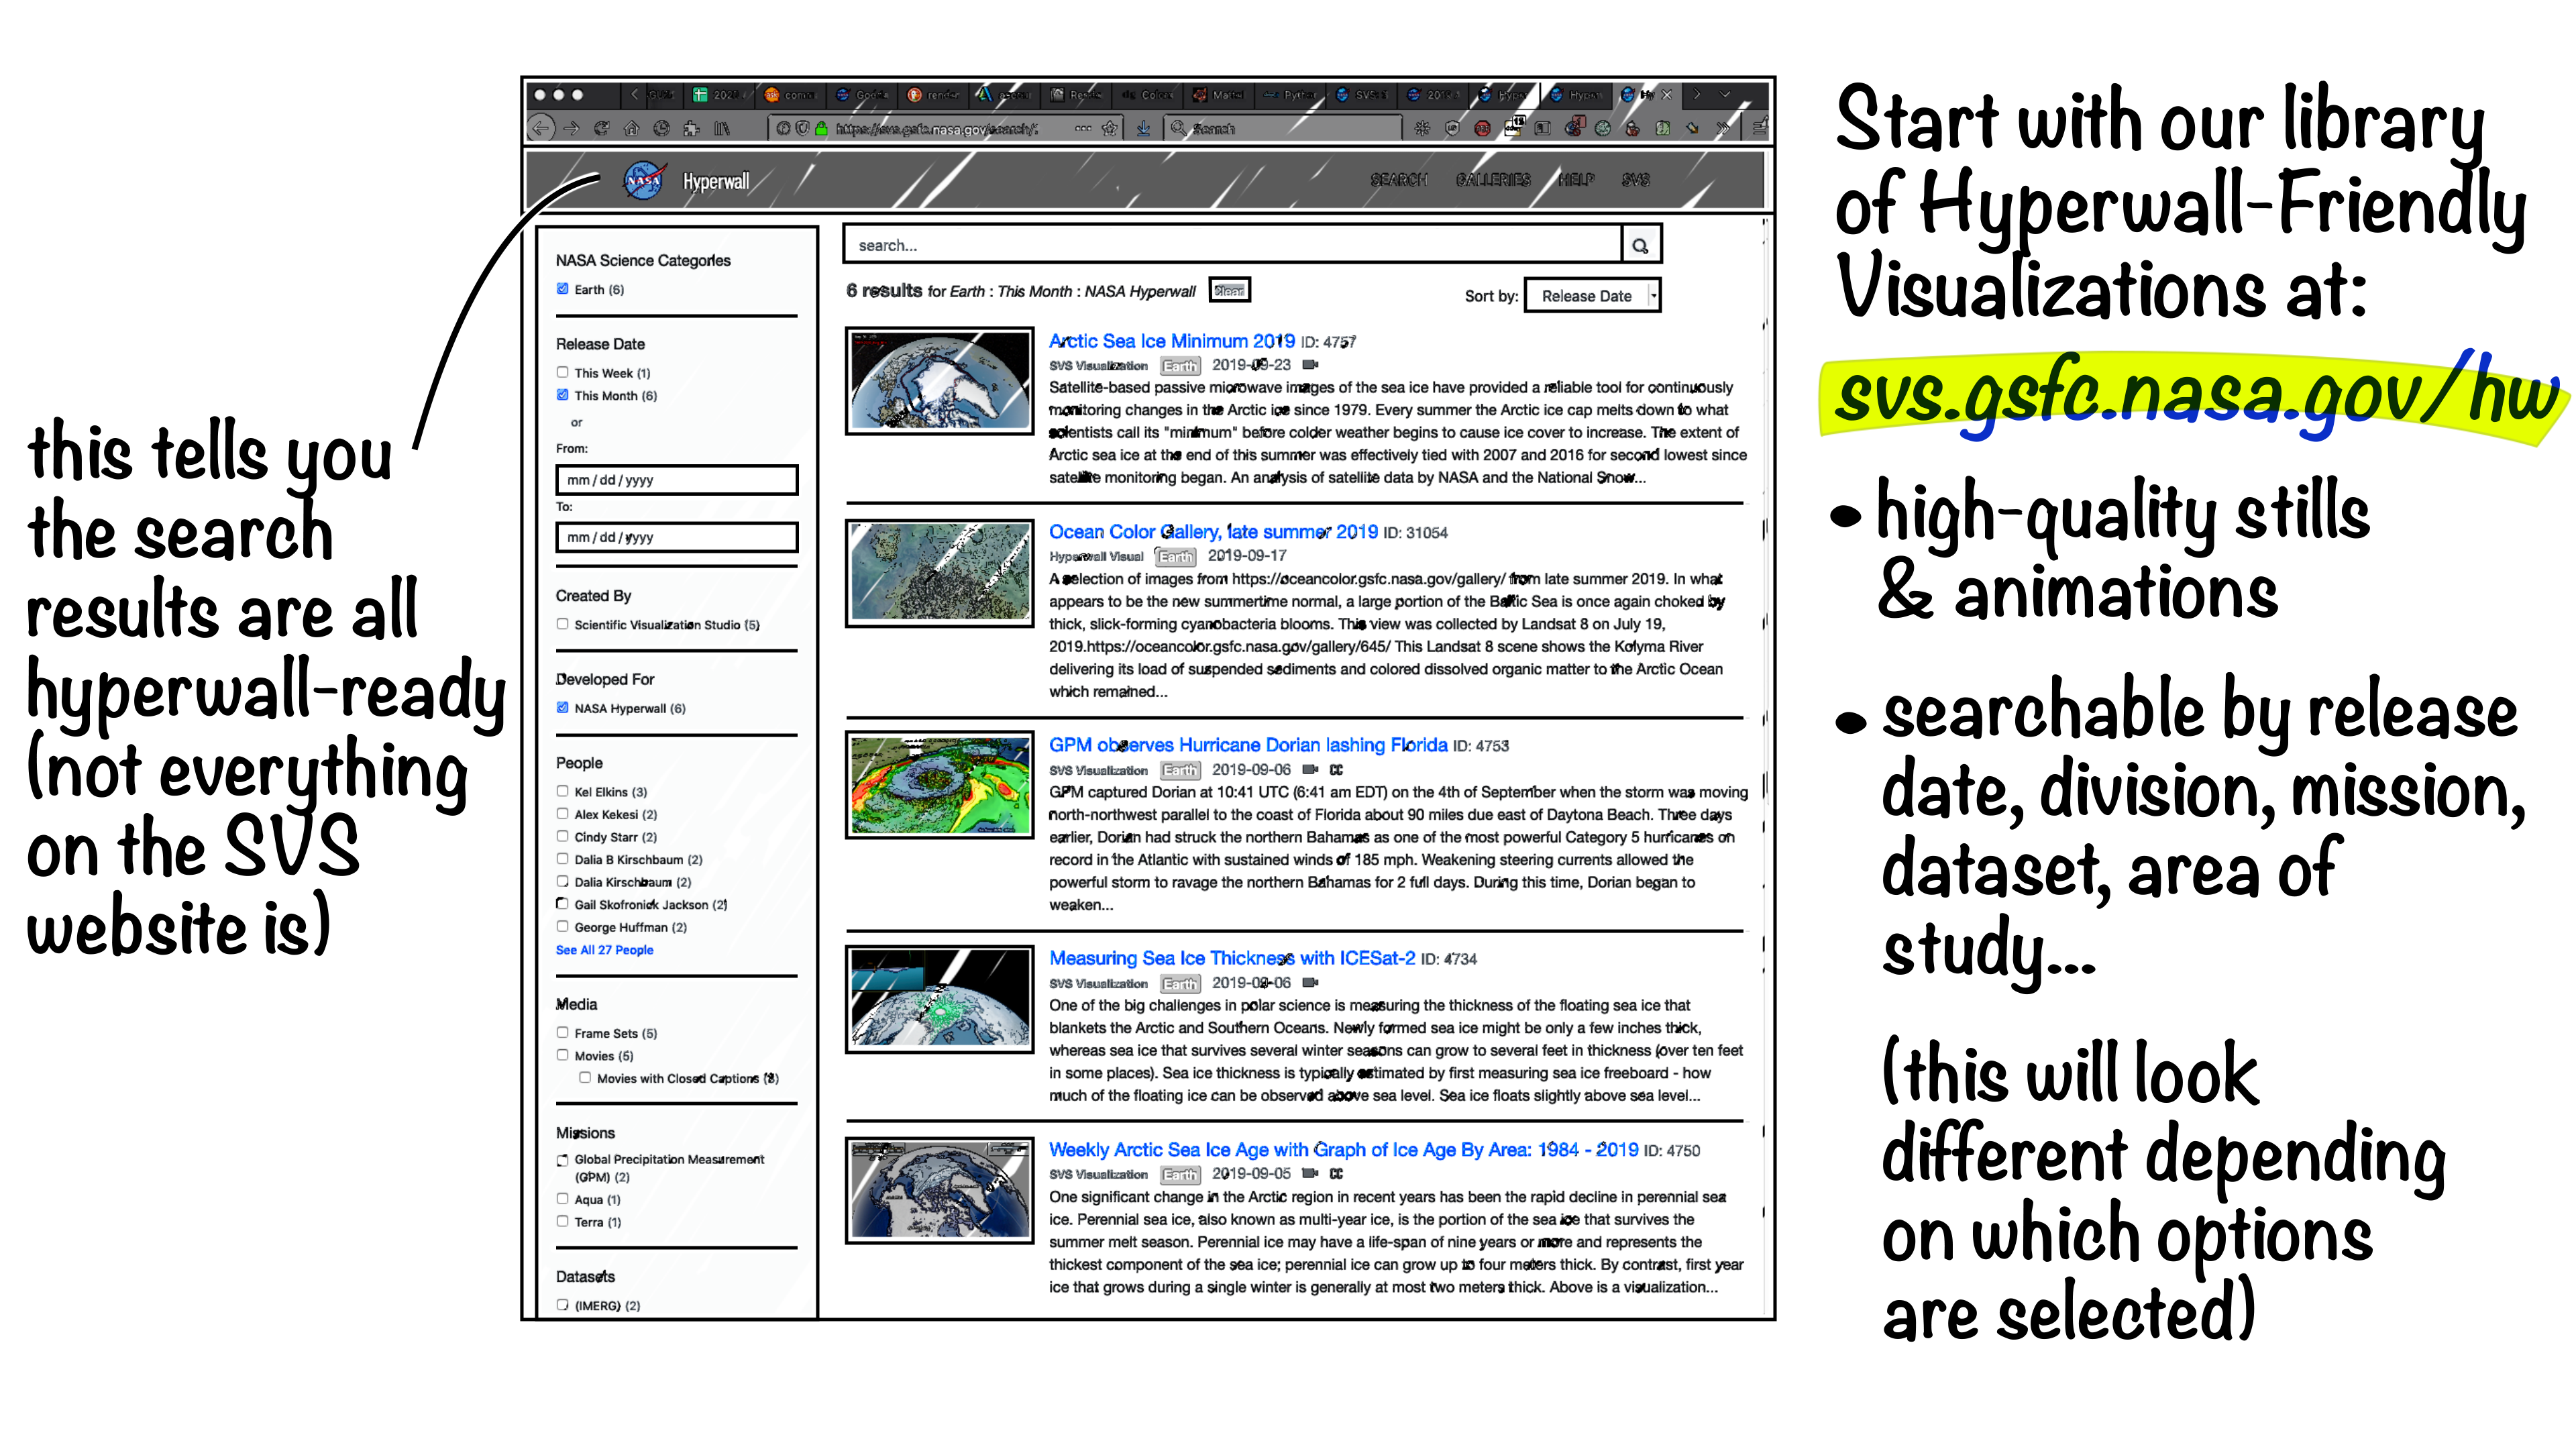The width and height of the screenshot is (2576, 1449).
Task: Switch to the render browser tab
Action: [934, 95]
